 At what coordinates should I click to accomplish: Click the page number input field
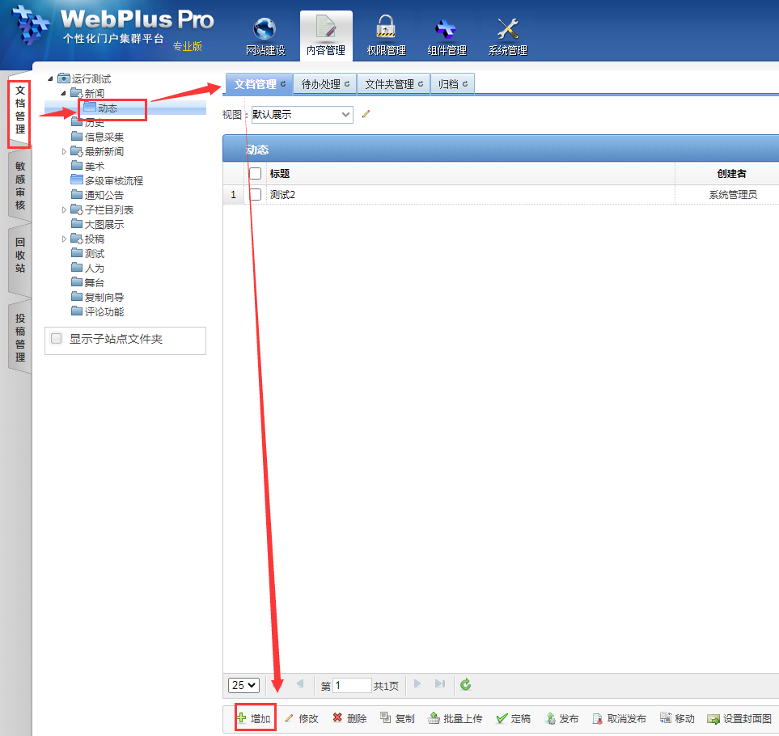point(352,685)
